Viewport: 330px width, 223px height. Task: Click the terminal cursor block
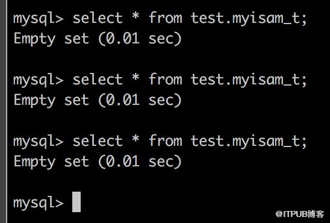click(76, 202)
